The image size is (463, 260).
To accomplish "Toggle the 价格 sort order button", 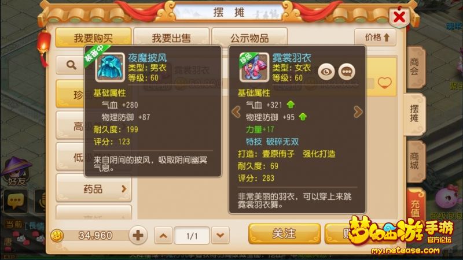I will 375,38.
